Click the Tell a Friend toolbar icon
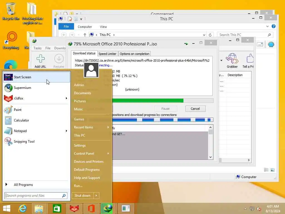The image size is (285, 214). [248, 61]
